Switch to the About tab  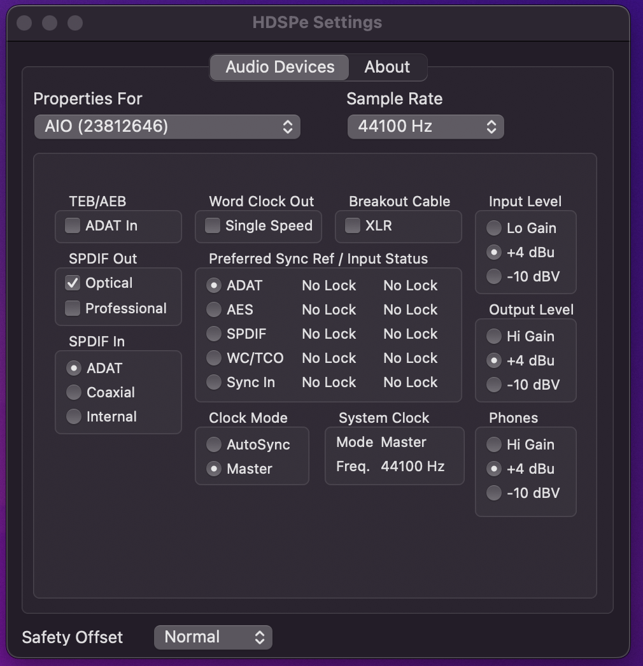[387, 67]
